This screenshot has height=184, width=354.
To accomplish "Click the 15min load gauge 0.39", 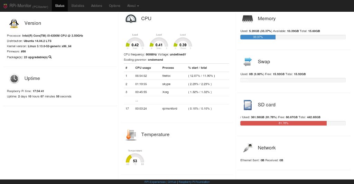I will (x=183, y=42).
